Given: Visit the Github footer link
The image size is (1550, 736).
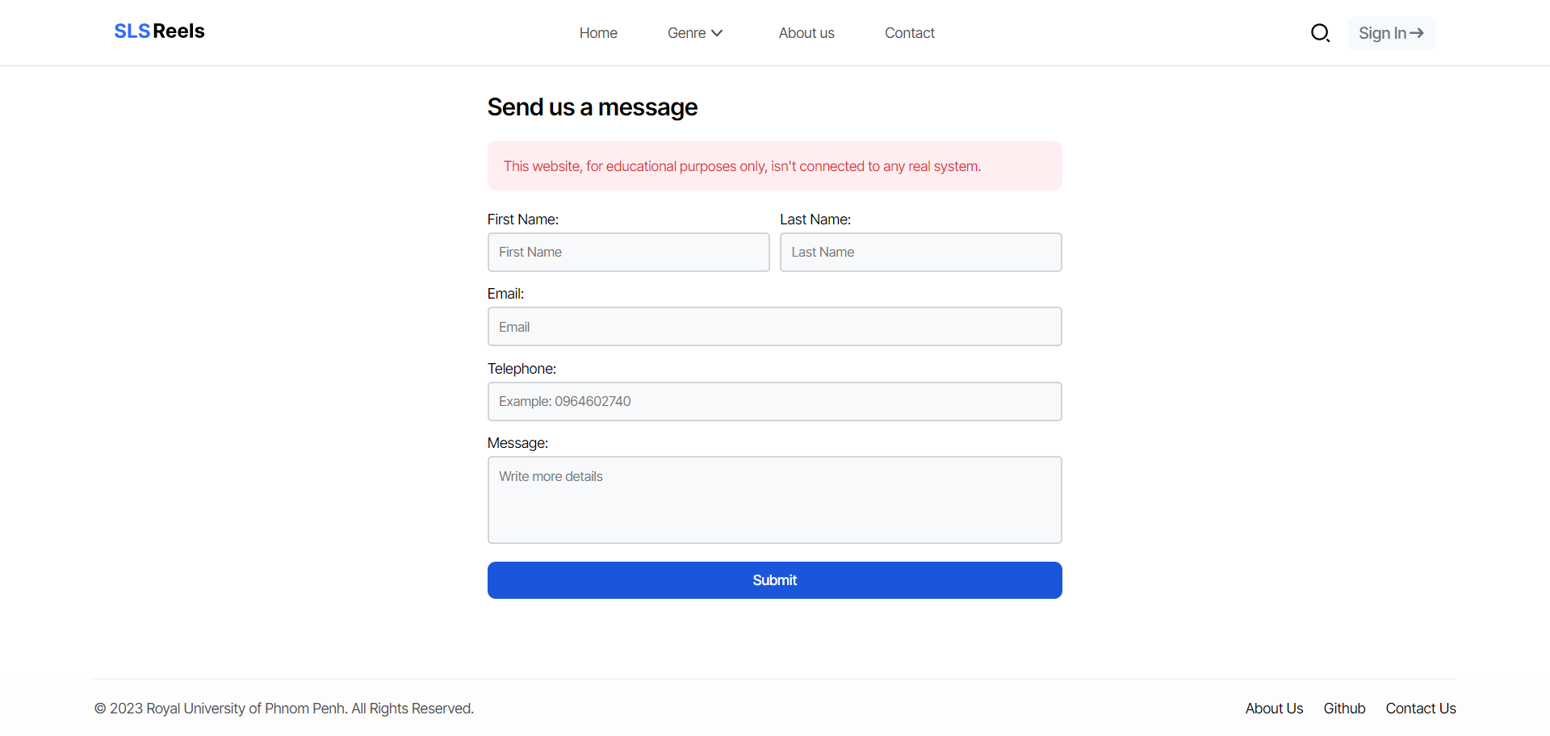Looking at the screenshot, I should (1344, 709).
